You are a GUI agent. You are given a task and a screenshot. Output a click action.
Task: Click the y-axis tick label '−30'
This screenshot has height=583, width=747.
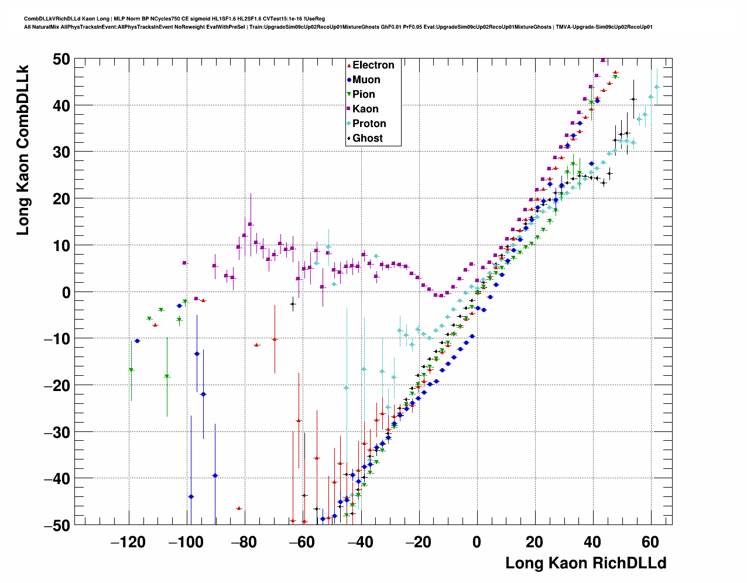tap(56, 432)
